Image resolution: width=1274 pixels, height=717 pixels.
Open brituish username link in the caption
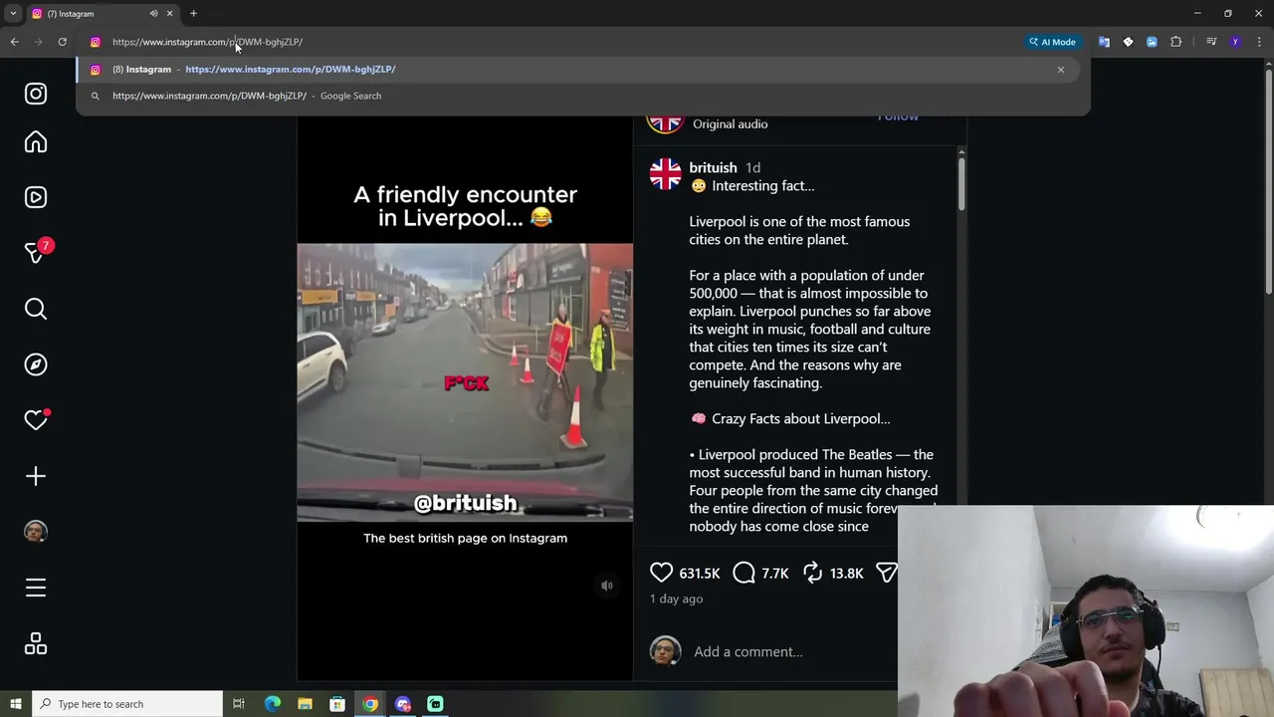point(713,167)
